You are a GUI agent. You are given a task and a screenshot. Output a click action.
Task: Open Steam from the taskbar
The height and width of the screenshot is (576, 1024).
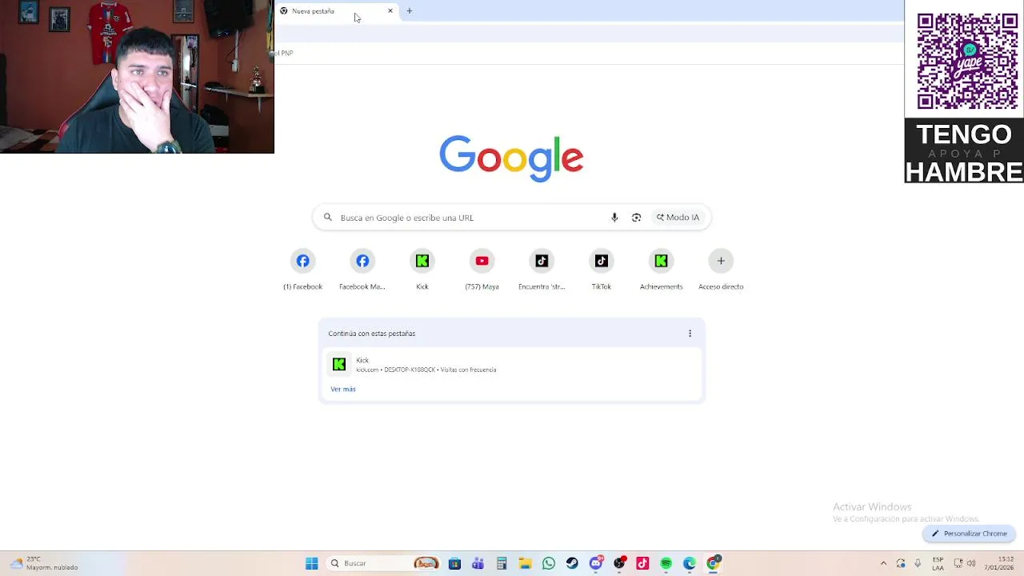pos(572,563)
